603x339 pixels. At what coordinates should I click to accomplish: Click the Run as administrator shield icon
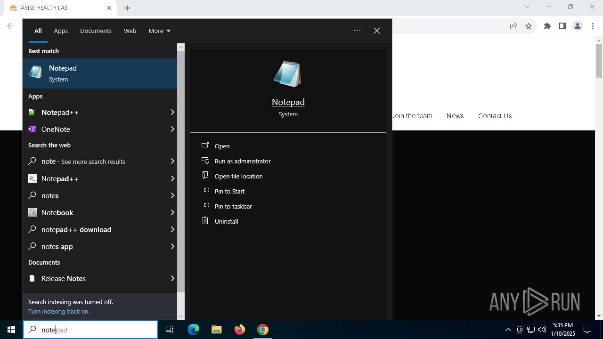[205, 161]
